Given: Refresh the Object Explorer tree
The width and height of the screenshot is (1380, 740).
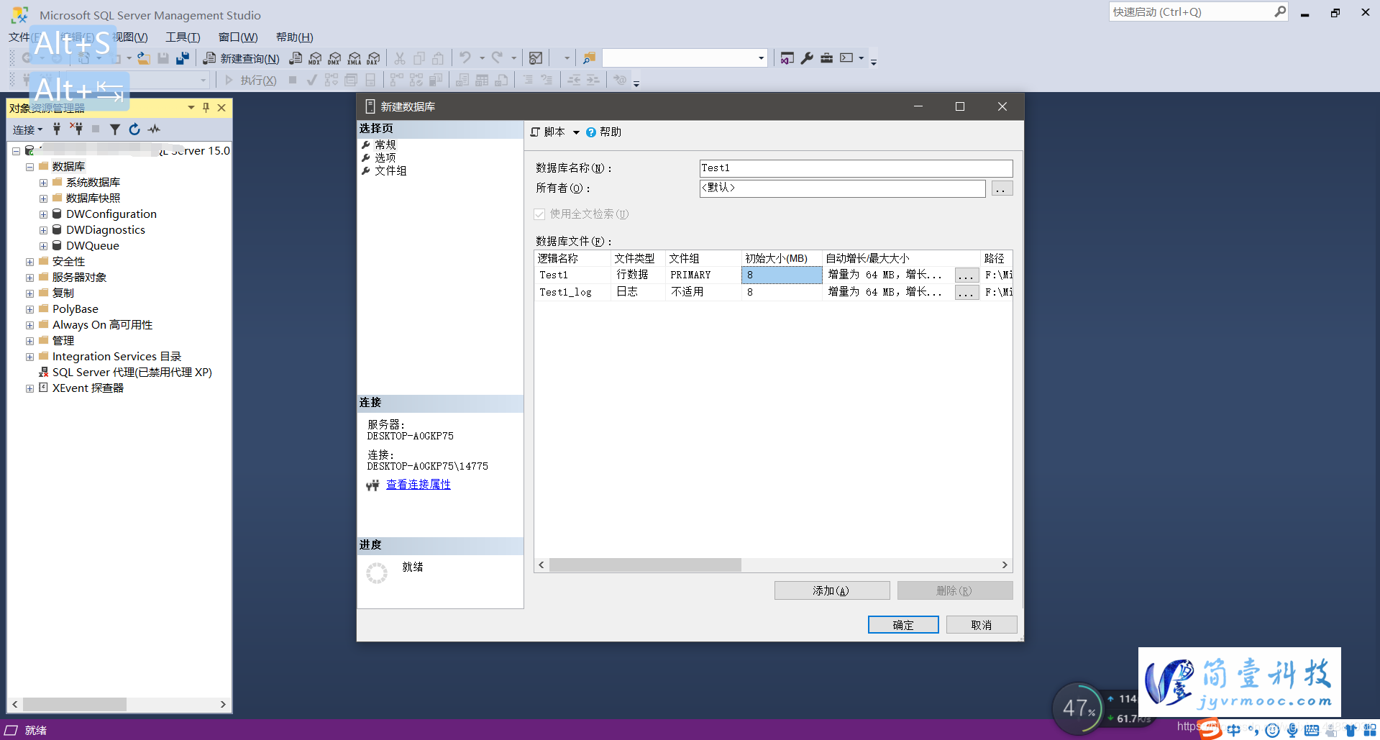Looking at the screenshot, I should pyautogui.click(x=134, y=129).
